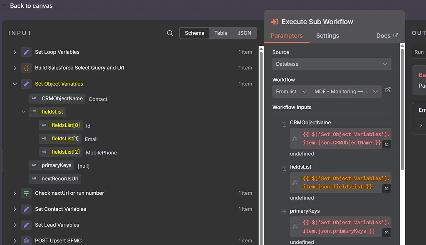Click trash icon beside fieldsList input

285,168
